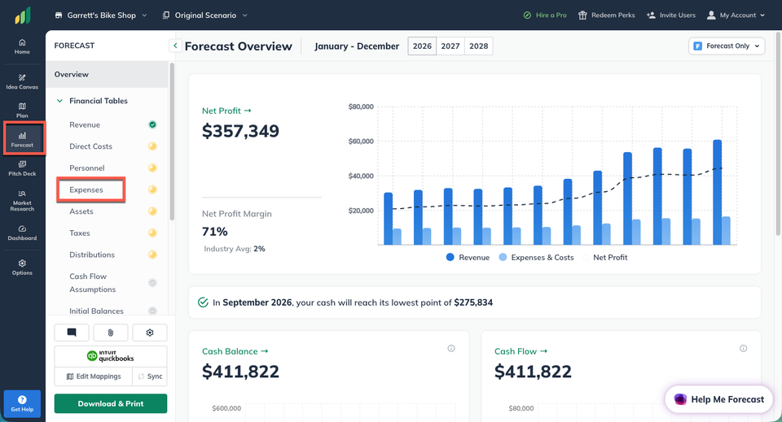782x422 pixels.
Task: Select Overview in forecast menu
Action: pos(107,74)
